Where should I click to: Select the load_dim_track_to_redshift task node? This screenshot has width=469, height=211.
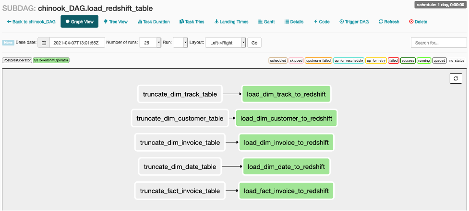click(286, 94)
